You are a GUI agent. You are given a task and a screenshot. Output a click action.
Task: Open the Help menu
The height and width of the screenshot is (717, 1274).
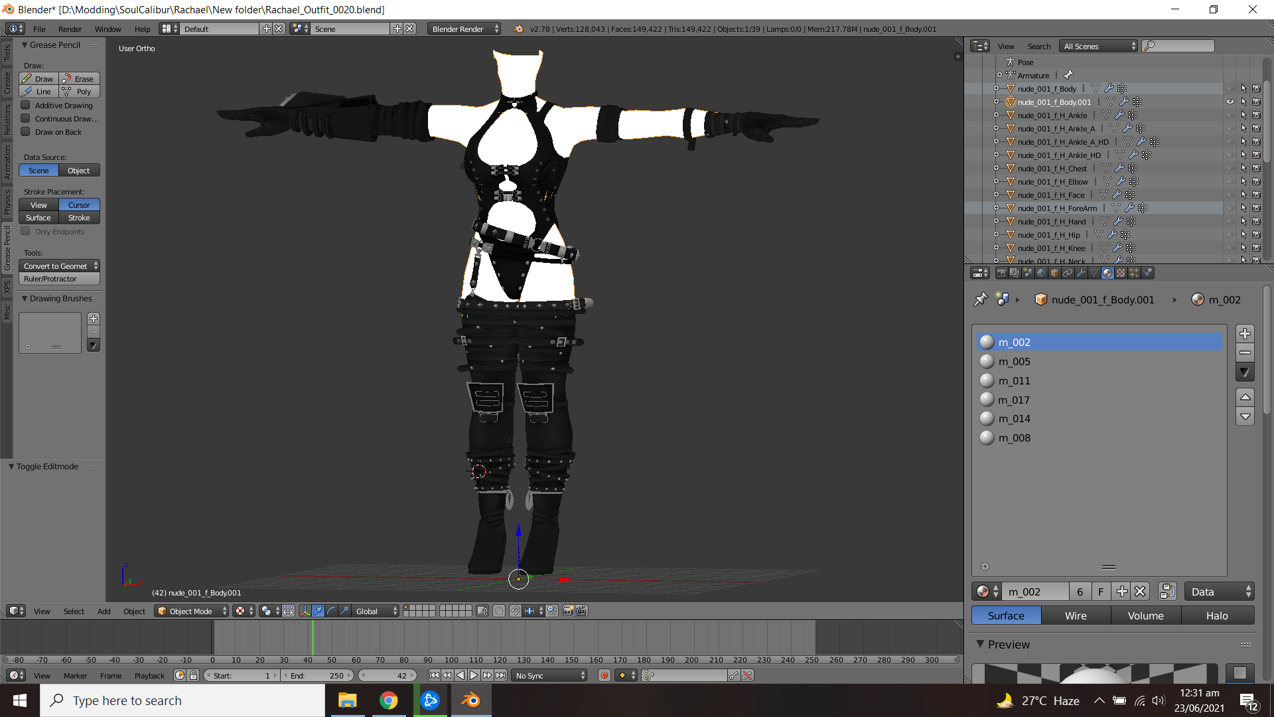142,29
